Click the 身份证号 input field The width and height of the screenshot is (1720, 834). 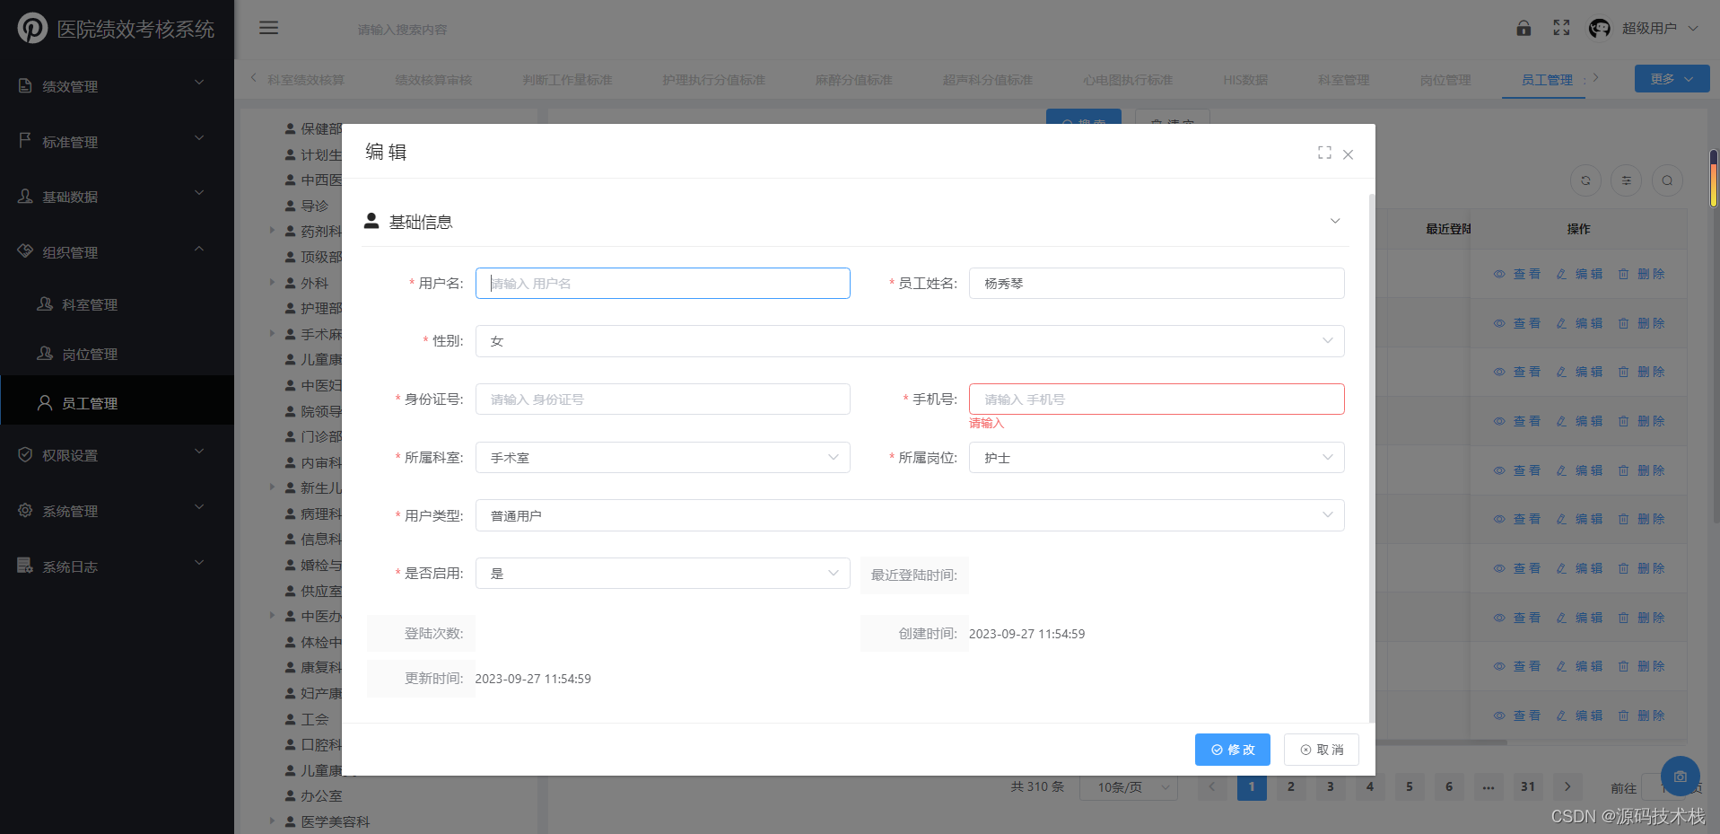(663, 399)
